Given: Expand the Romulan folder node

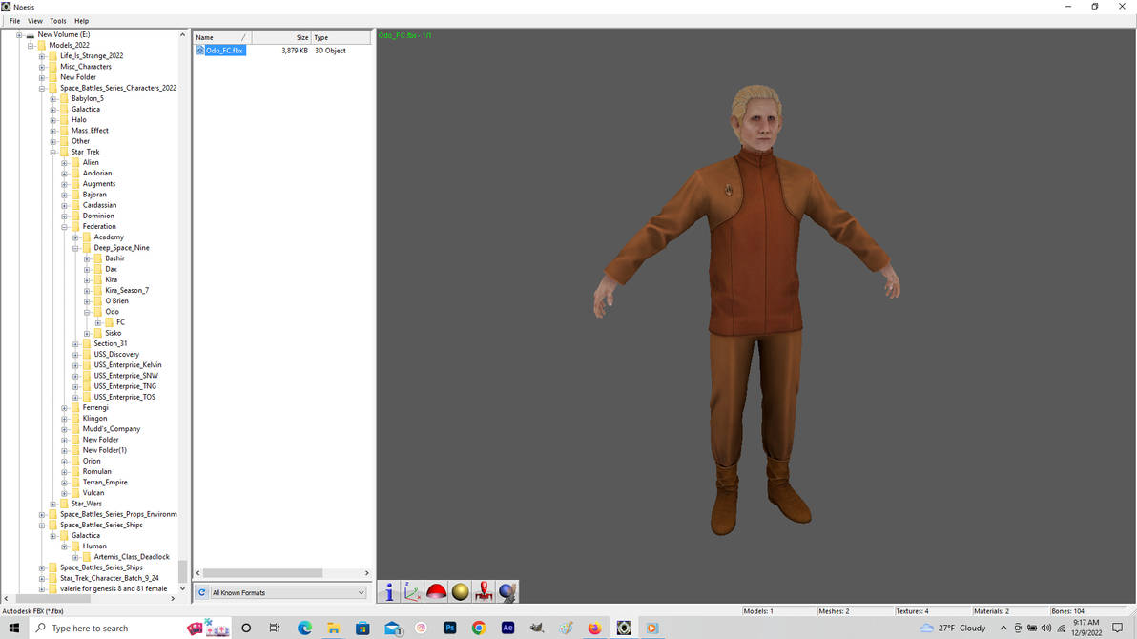Looking at the screenshot, I should coord(65,472).
